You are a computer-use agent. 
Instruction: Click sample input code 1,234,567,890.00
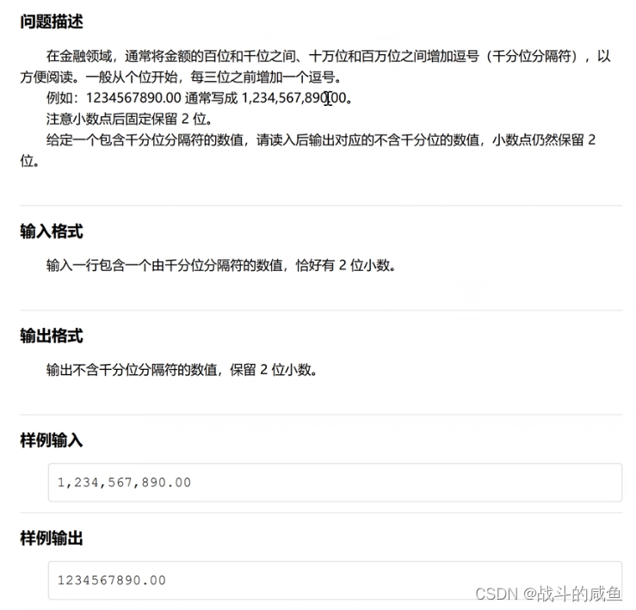124,483
